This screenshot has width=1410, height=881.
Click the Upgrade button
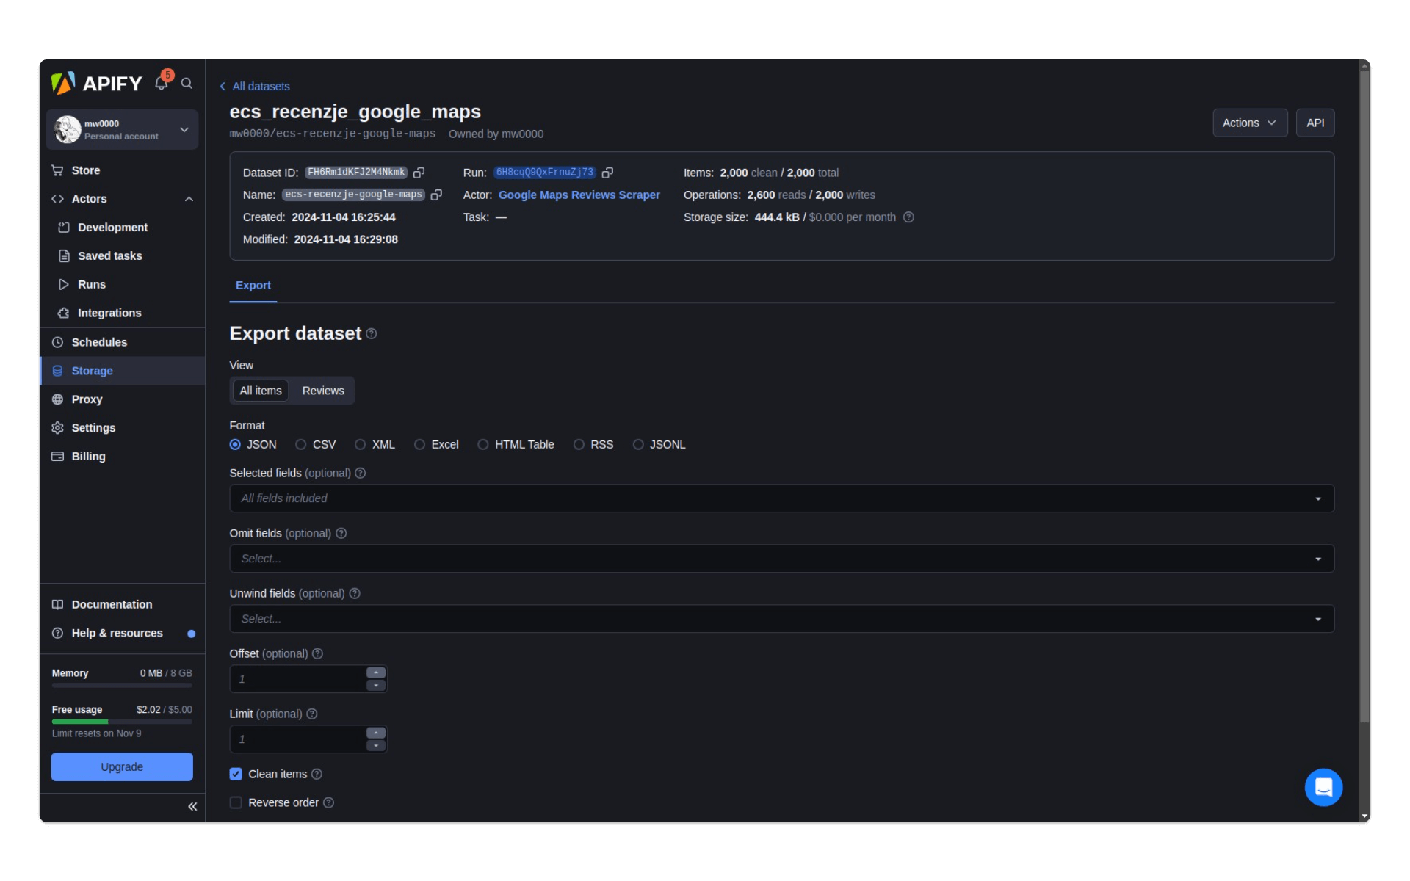tap(122, 767)
